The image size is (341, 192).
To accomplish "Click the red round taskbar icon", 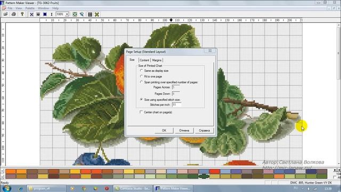I will (x=107, y=188).
